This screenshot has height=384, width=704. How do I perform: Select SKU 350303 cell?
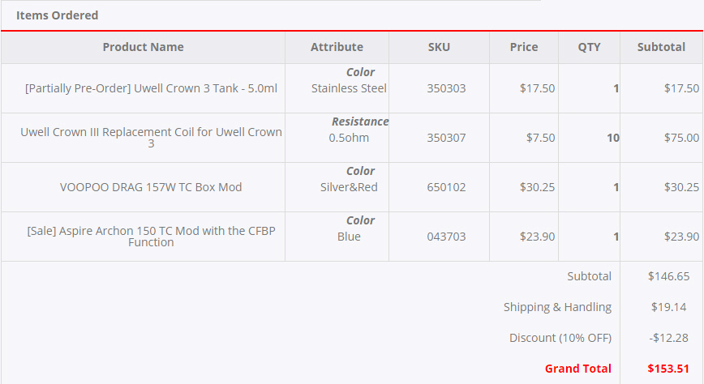[x=446, y=88]
